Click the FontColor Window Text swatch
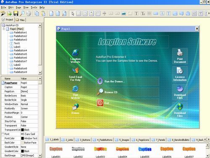 (23, 138)
